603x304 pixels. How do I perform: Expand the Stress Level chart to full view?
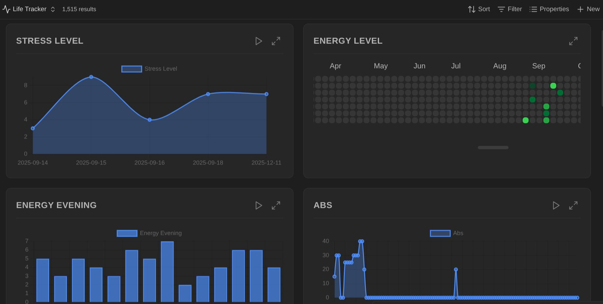pyautogui.click(x=276, y=41)
